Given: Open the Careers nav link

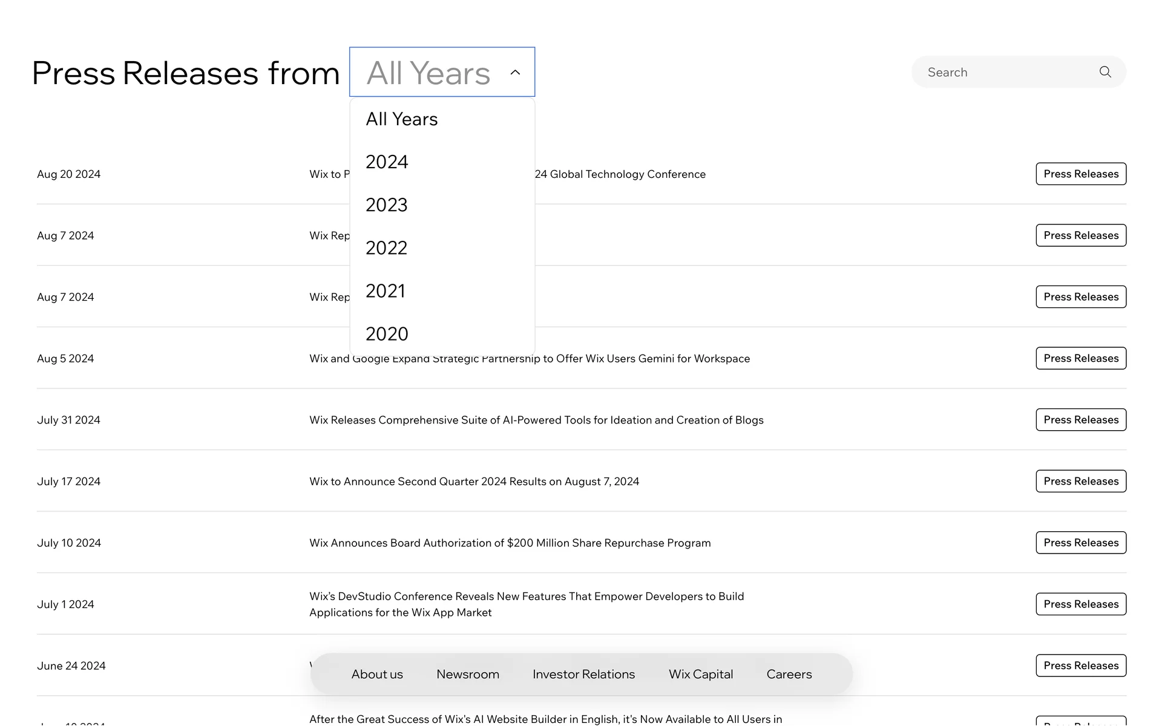Looking at the screenshot, I should [x=789, y=674].
